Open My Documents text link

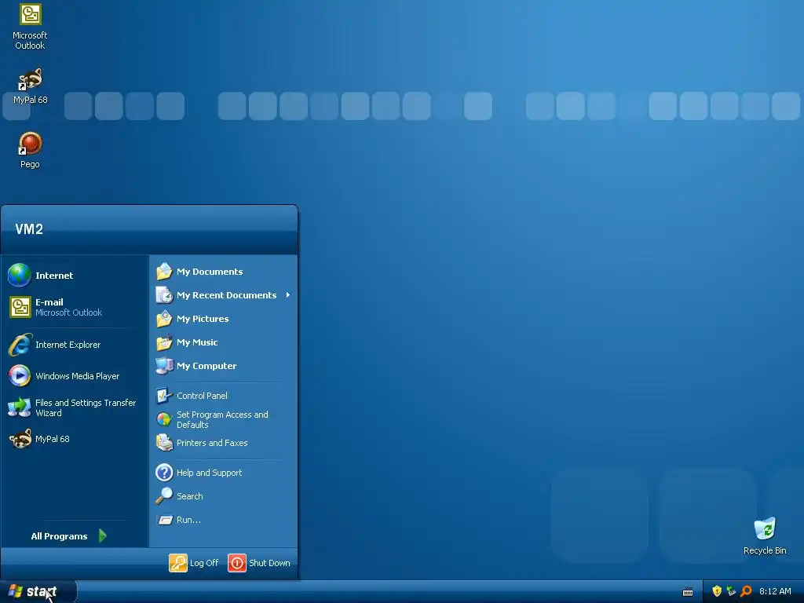(210, 272)
